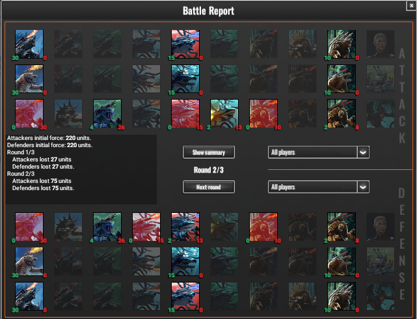This screenshot has width=417, height=319.
Task: Select attack tiger unit showing 30 and 0
Action: [29, 79]
